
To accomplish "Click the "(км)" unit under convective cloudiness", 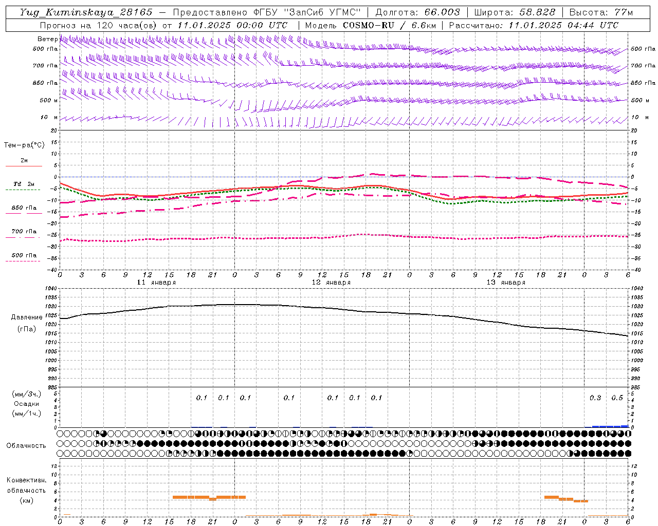I will point(26,500).
